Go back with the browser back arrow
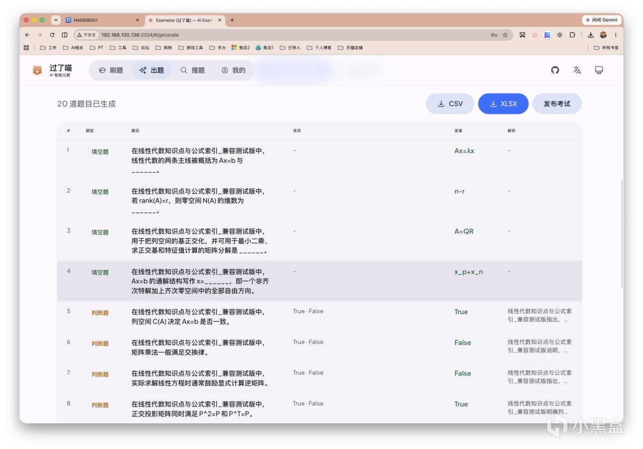Screen dimensions: 643x449 27,35
